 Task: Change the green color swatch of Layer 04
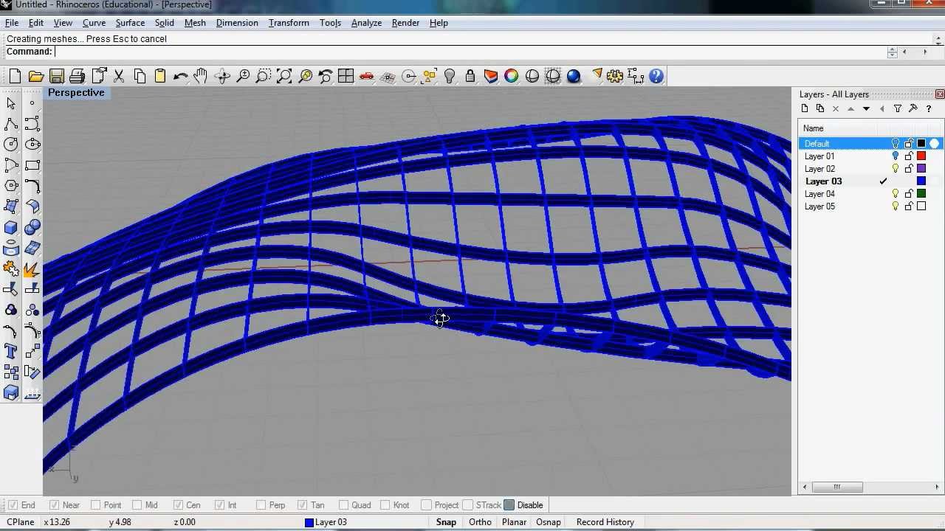(x=921, y=194)
